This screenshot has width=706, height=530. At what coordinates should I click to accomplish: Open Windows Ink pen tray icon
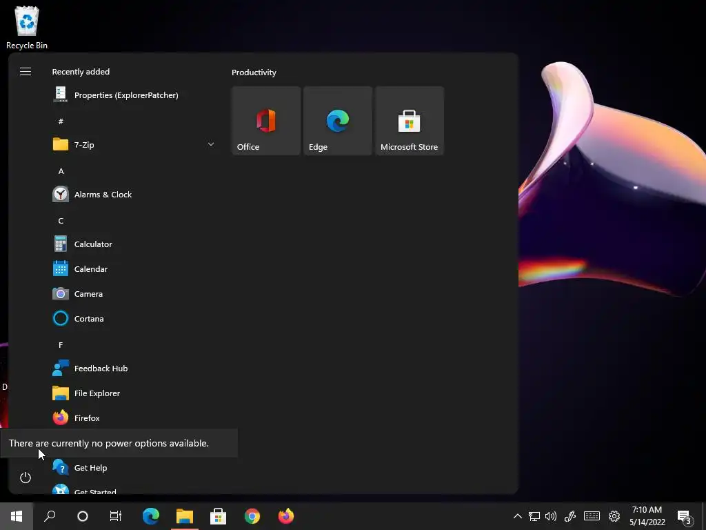tap(570, 516)
